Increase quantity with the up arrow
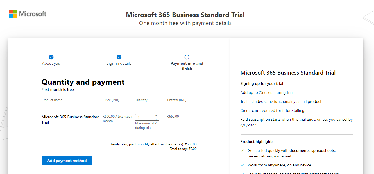 click(x=156, y=116)
